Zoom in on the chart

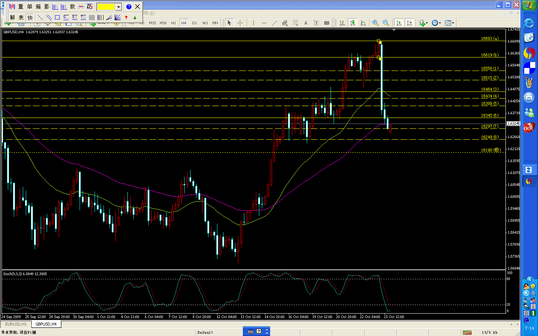coord(375,23)
